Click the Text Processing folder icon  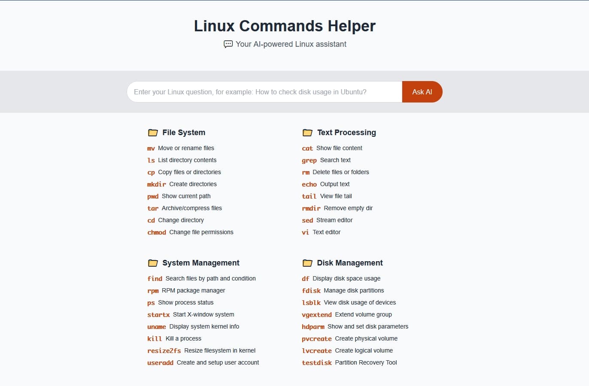tap(307, 133)
